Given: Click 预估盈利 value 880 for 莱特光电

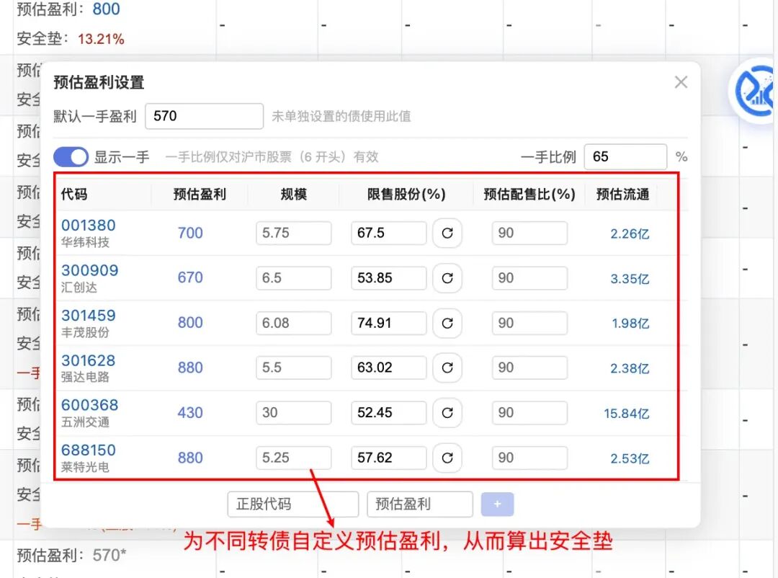Looking at the screenshot, I should tap(190, 458).
